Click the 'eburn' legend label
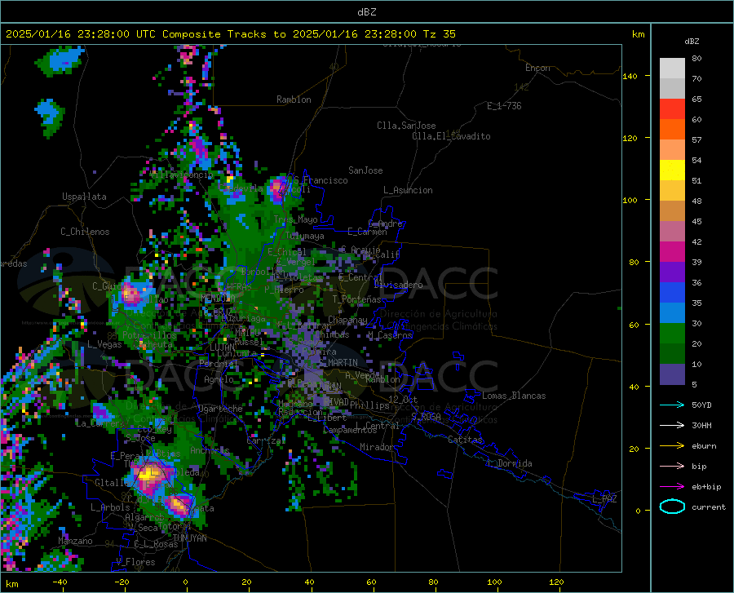 704,445
